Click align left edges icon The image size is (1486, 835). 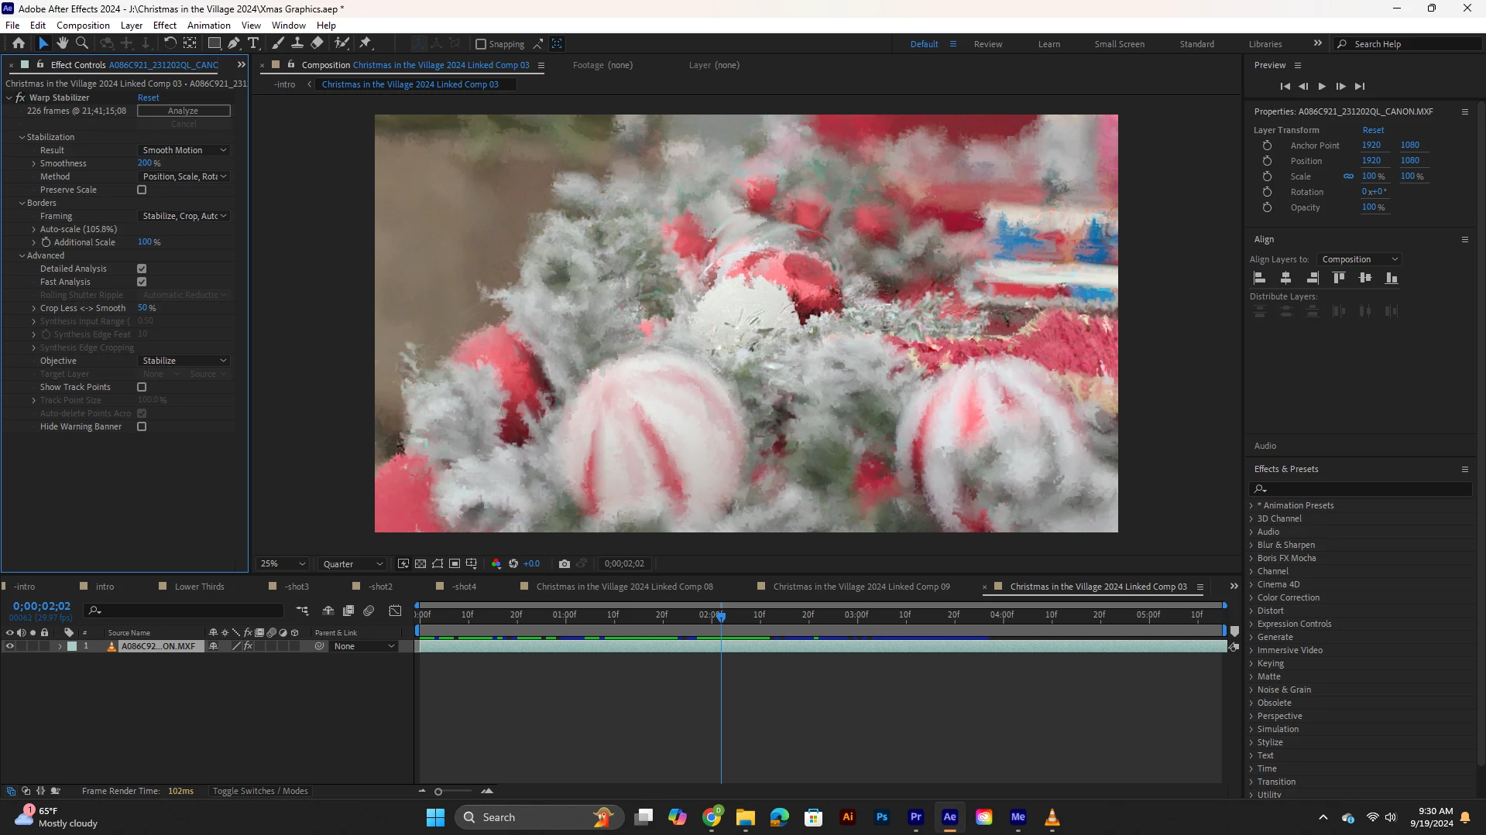[1260, 278]
